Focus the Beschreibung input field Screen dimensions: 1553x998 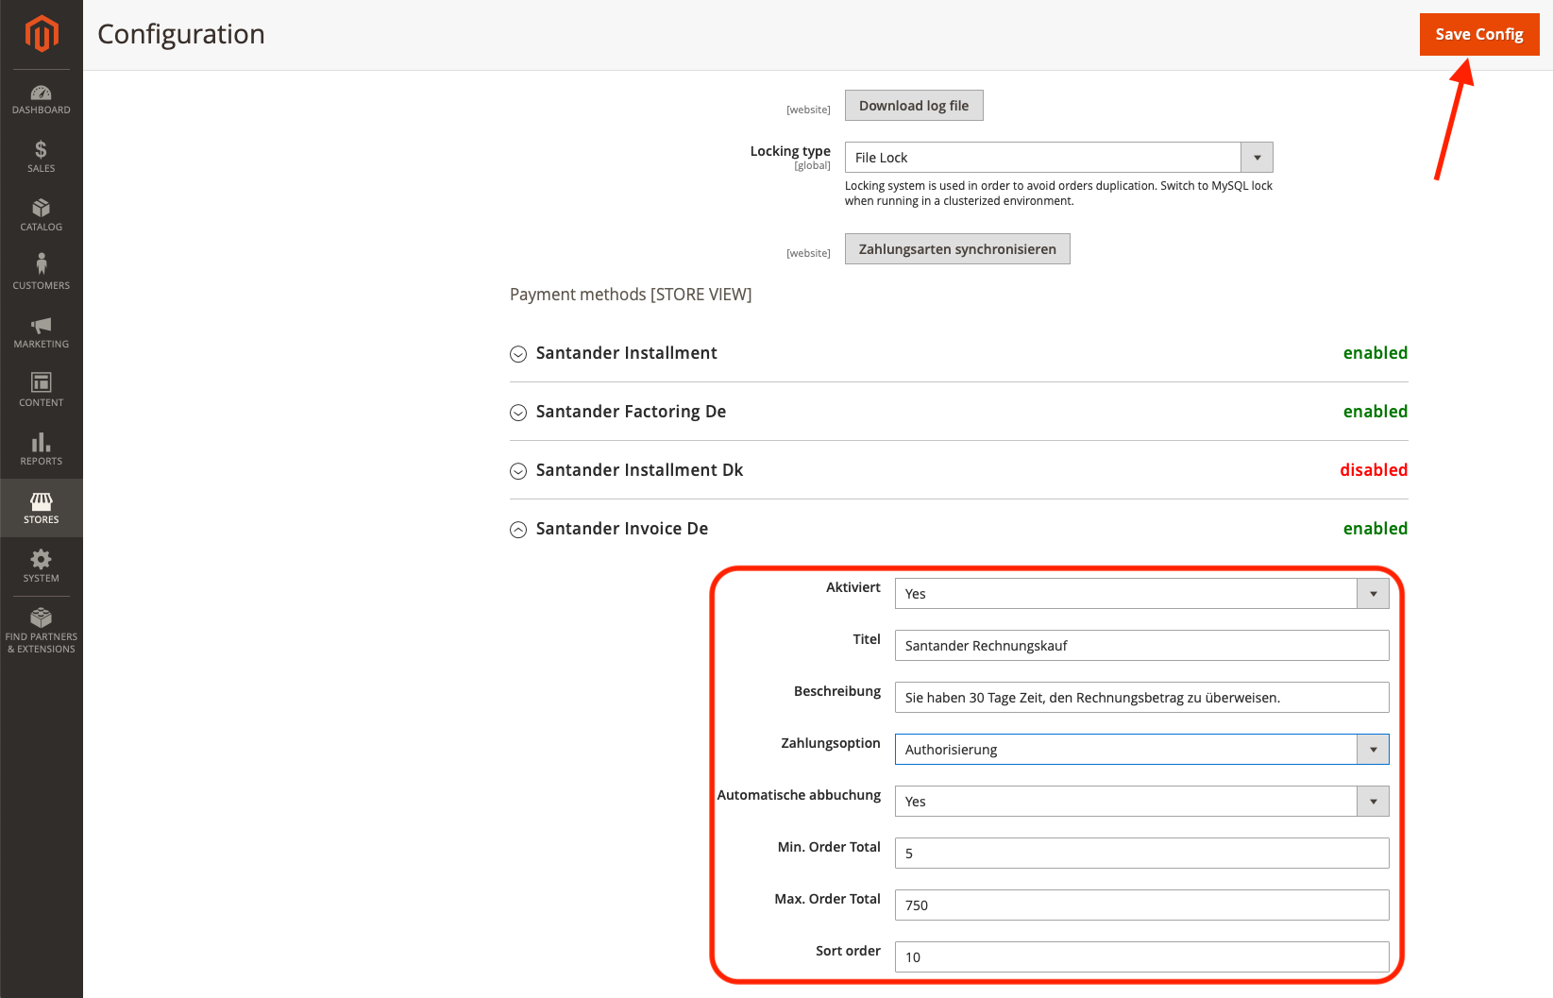tap(1141, 698)
